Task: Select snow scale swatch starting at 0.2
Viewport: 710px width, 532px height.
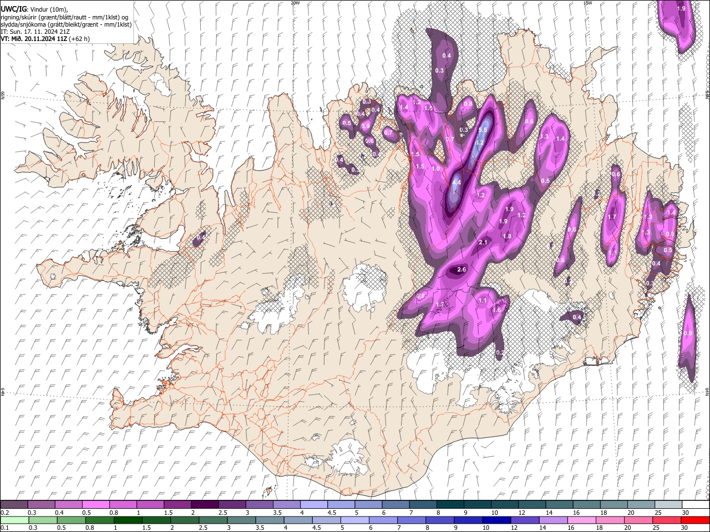Action: point(14,505)
